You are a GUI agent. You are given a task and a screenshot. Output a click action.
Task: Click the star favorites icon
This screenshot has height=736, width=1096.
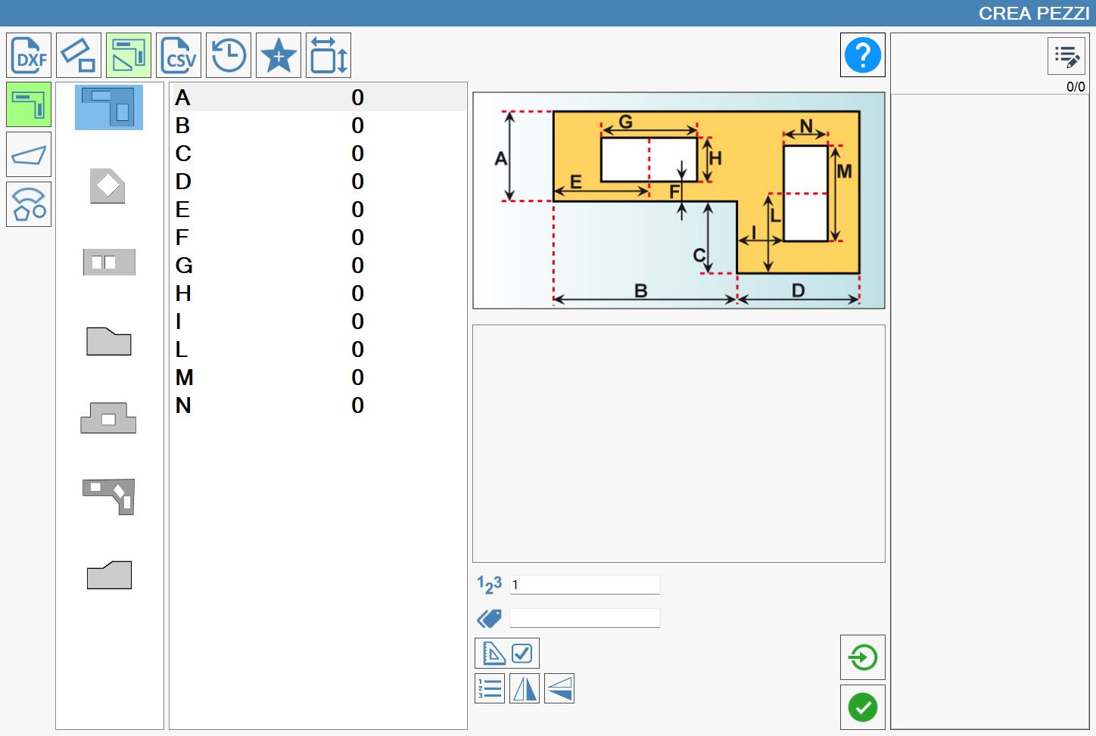click(279, 55)
